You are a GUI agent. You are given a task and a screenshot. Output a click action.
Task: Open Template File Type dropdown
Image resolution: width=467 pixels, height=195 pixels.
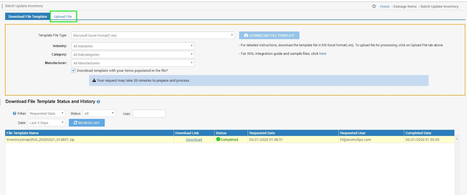point(153,35)
